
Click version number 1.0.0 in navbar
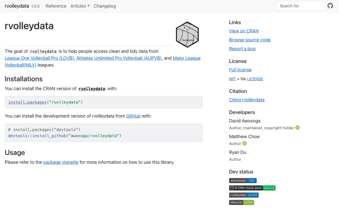point(35,6)
